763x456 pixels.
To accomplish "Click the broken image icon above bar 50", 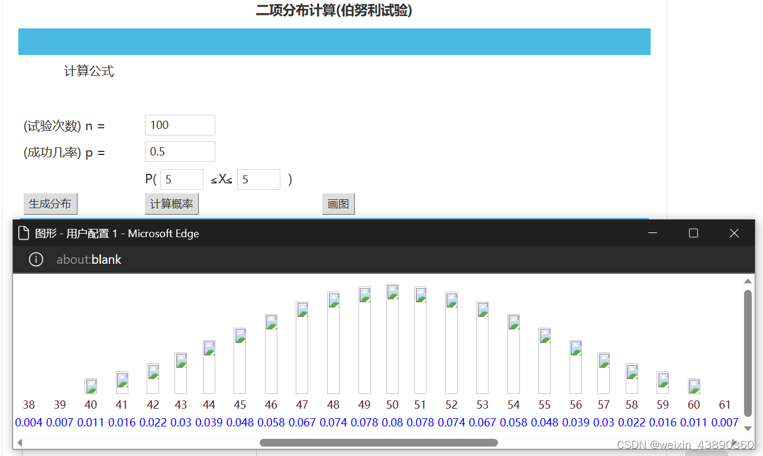I will click(392, 291).
